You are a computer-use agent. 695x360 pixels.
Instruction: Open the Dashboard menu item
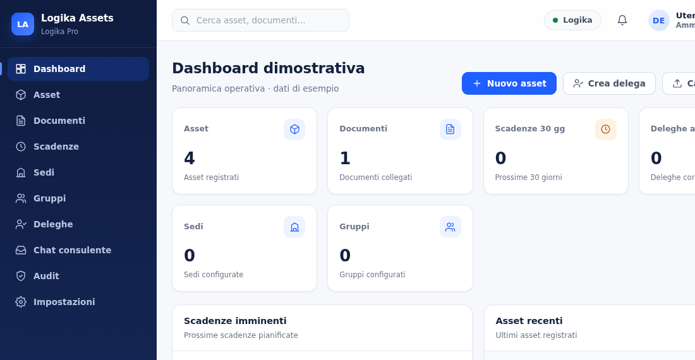[x=78, y=69]
